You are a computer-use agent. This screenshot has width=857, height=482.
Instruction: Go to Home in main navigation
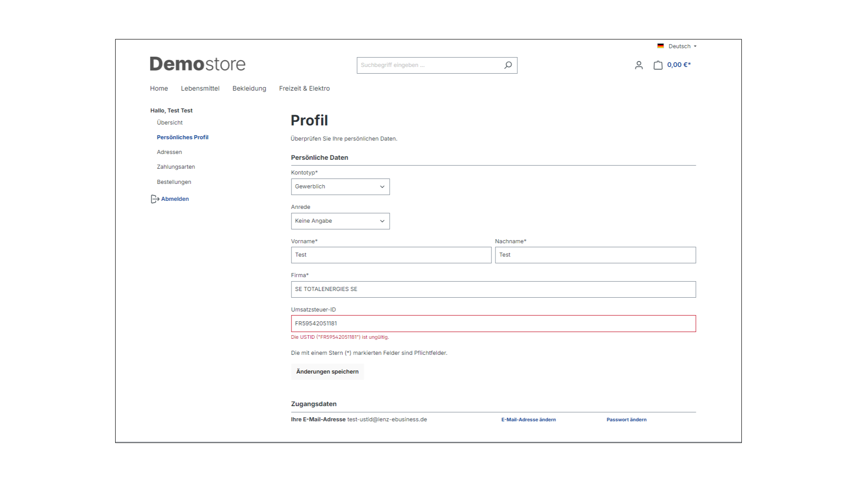click(x=159, y=88)
